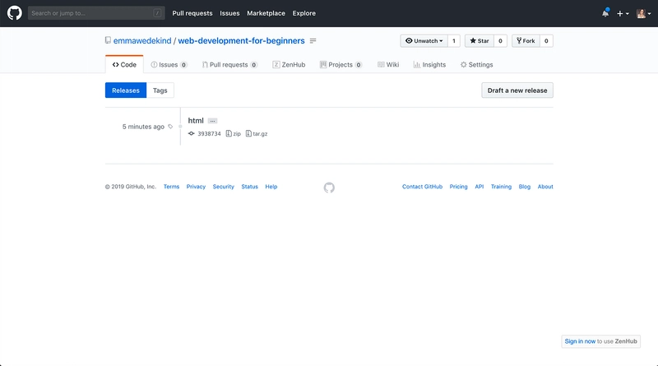The height and width of the screenshot is (366, 658).
Task: Open the ZenHub tab
Action: pyautogui.click(x=289, y=65)
